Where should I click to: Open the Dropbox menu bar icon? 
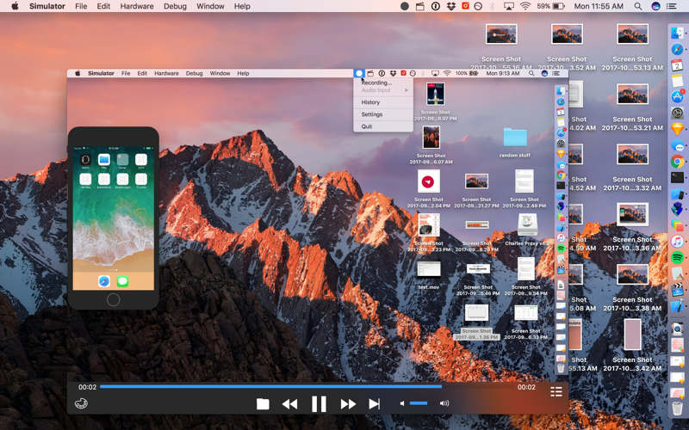[x=450, y=6]
